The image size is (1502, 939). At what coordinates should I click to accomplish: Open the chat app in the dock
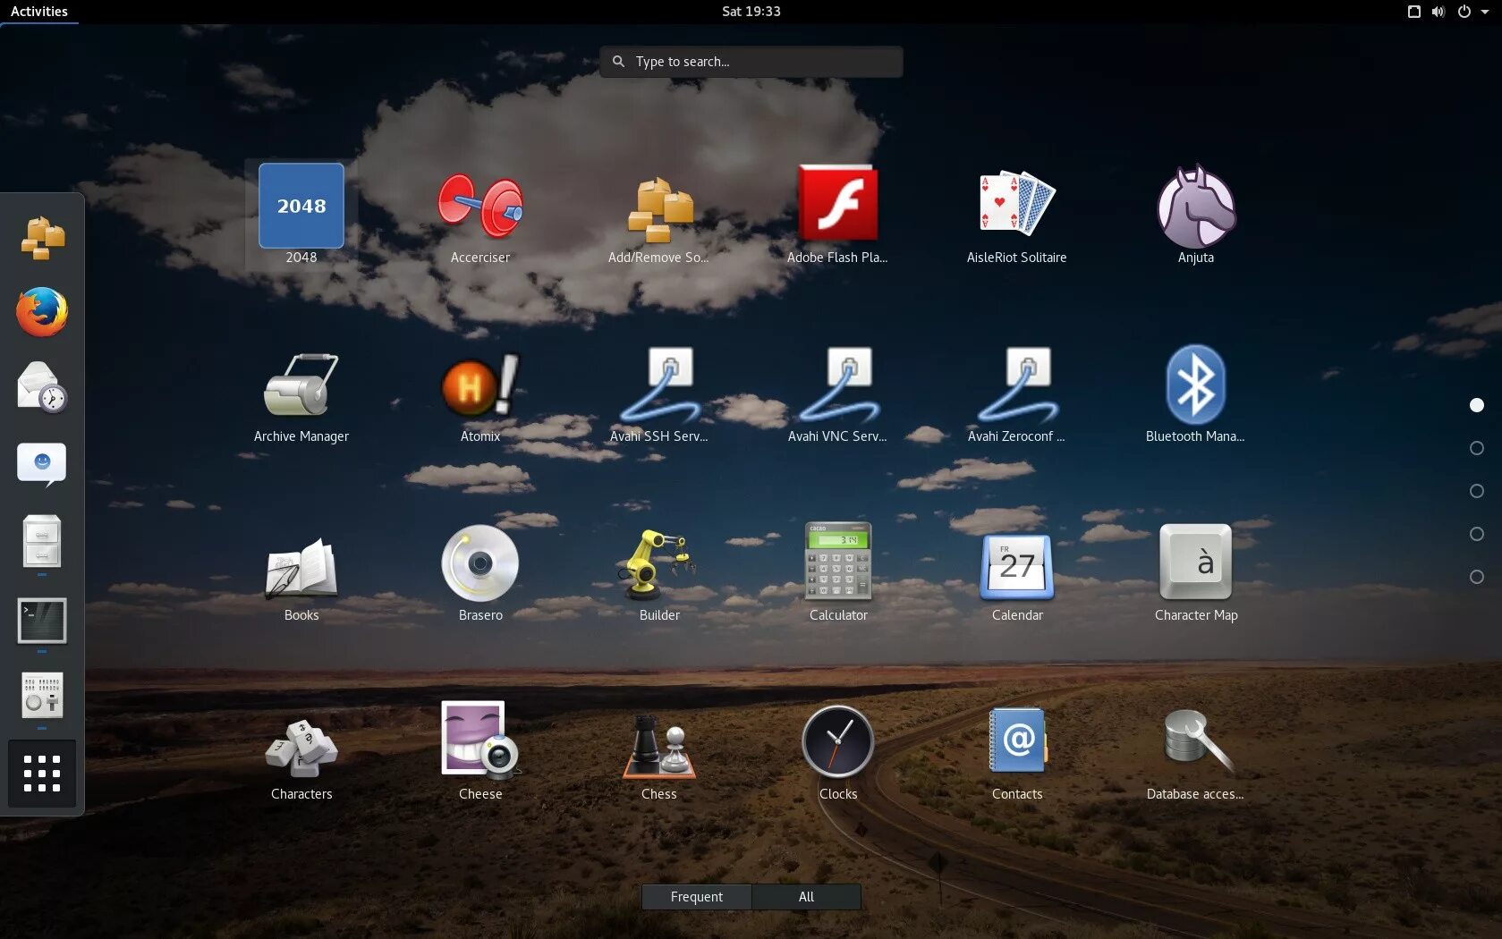(x=42, y=464)
